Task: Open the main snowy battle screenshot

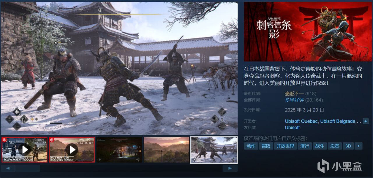Action: tap(119, 68)
